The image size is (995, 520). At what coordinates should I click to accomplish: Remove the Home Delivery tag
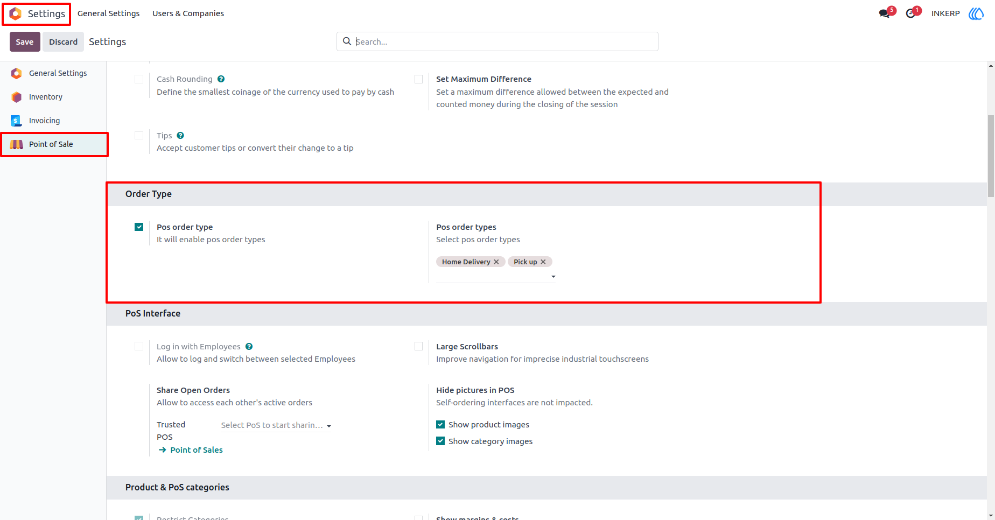click(x=496, y=262)
